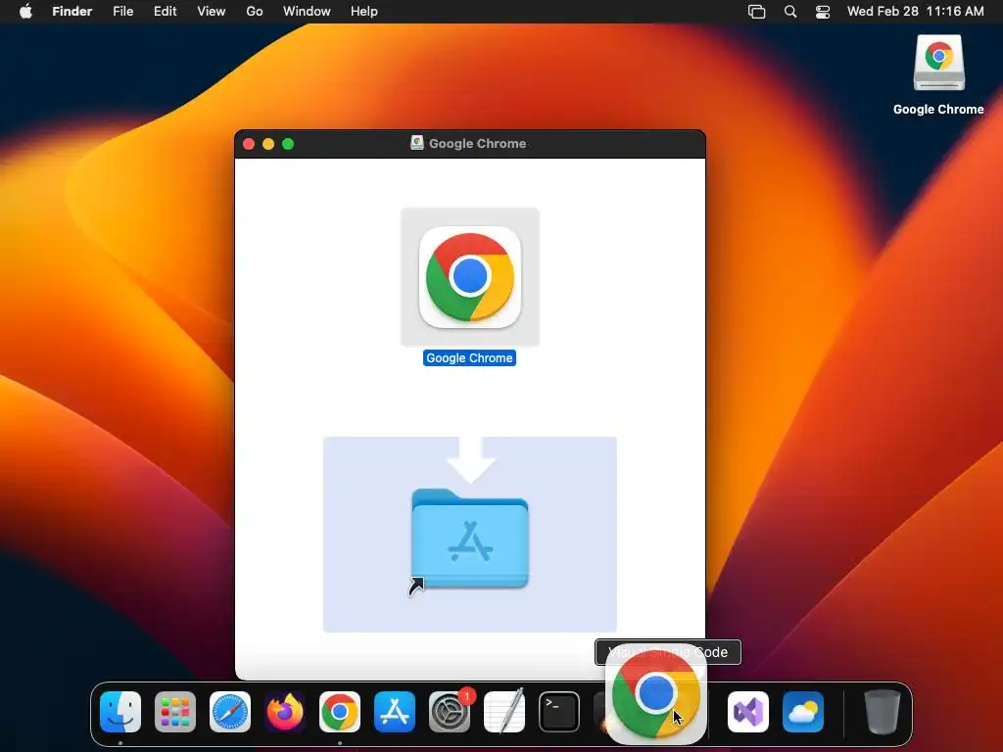Open App Store from the Dock

pyautogui.click(x=395, y=712)
